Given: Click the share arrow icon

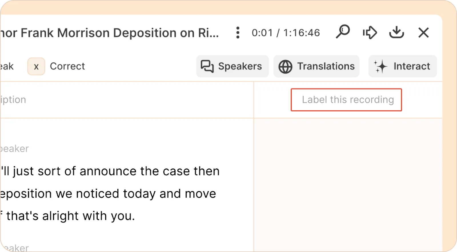Looking at the screenshot, I should pyautogui.click(x=370, y=32).
